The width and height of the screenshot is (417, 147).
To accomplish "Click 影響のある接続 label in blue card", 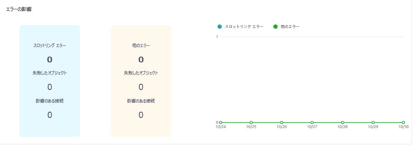I will tap(50, 101).
